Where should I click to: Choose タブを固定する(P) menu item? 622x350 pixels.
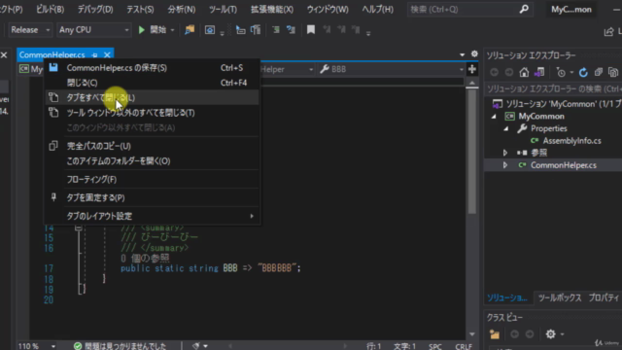point(153,197)
